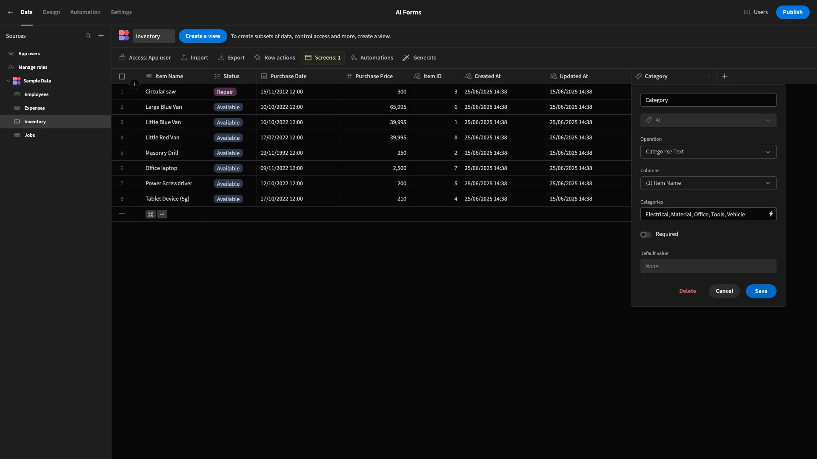Switch to Data tab
817x459 pixels.
pyautogui.click(x=26, y=12)
